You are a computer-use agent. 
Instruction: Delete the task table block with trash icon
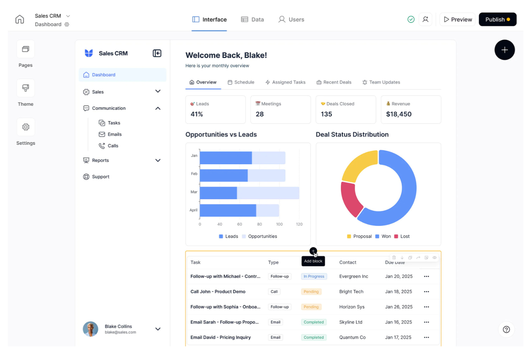394,258
